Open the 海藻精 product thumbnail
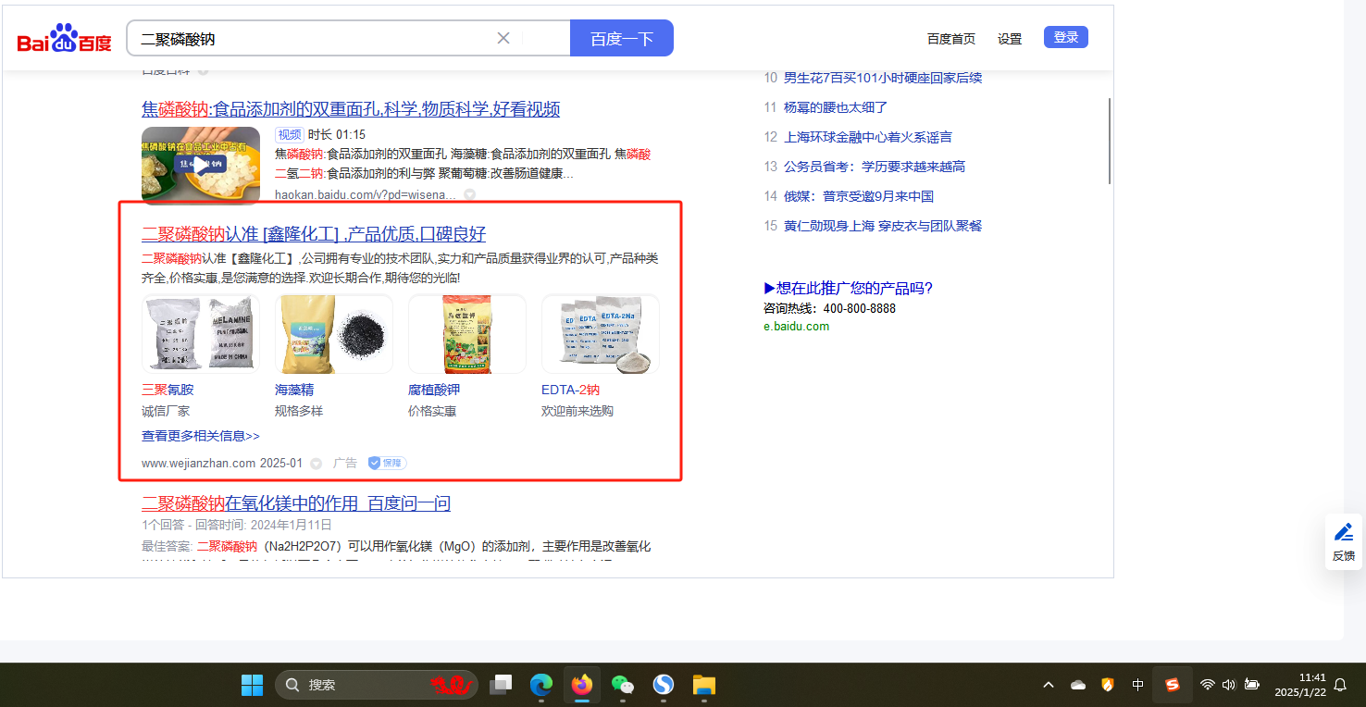Screen dimensions: 1366x707 click(334, 334)
